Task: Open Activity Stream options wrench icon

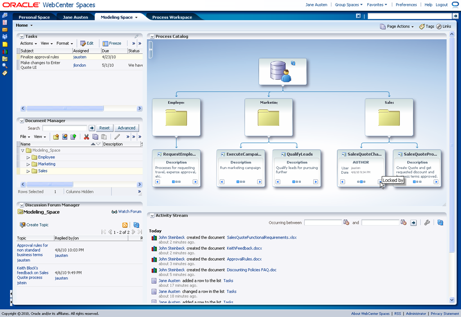Action: (x=427, y=222)
